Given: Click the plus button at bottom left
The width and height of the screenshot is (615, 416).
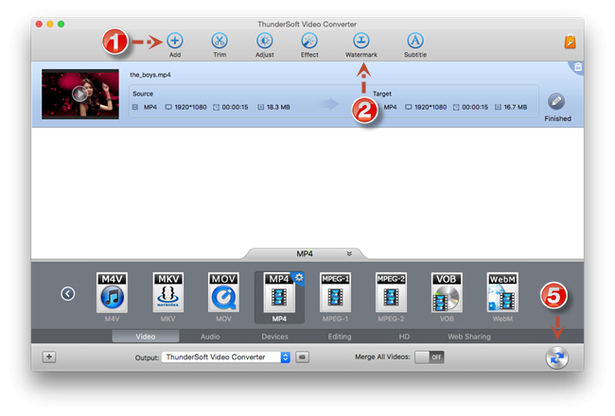Looking at the screenshot, I should (49, 356).
